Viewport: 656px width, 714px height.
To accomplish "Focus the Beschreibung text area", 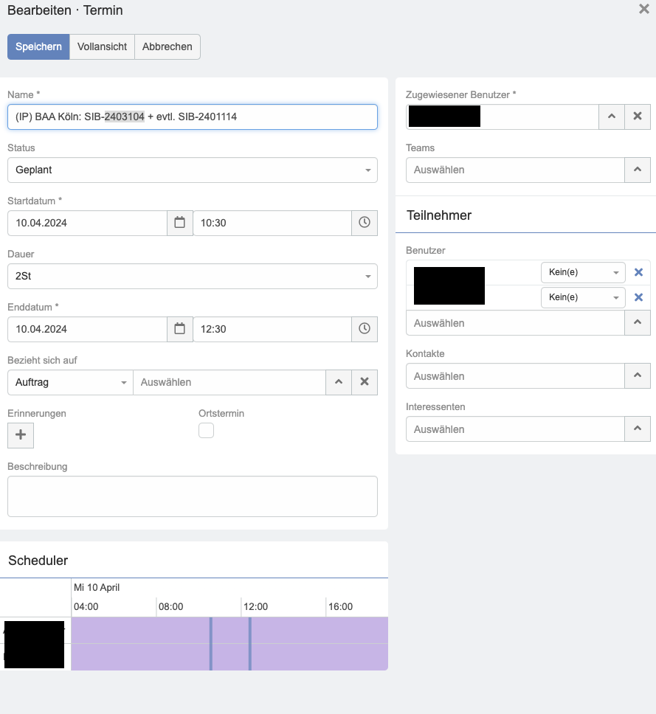I will point(192,496).
